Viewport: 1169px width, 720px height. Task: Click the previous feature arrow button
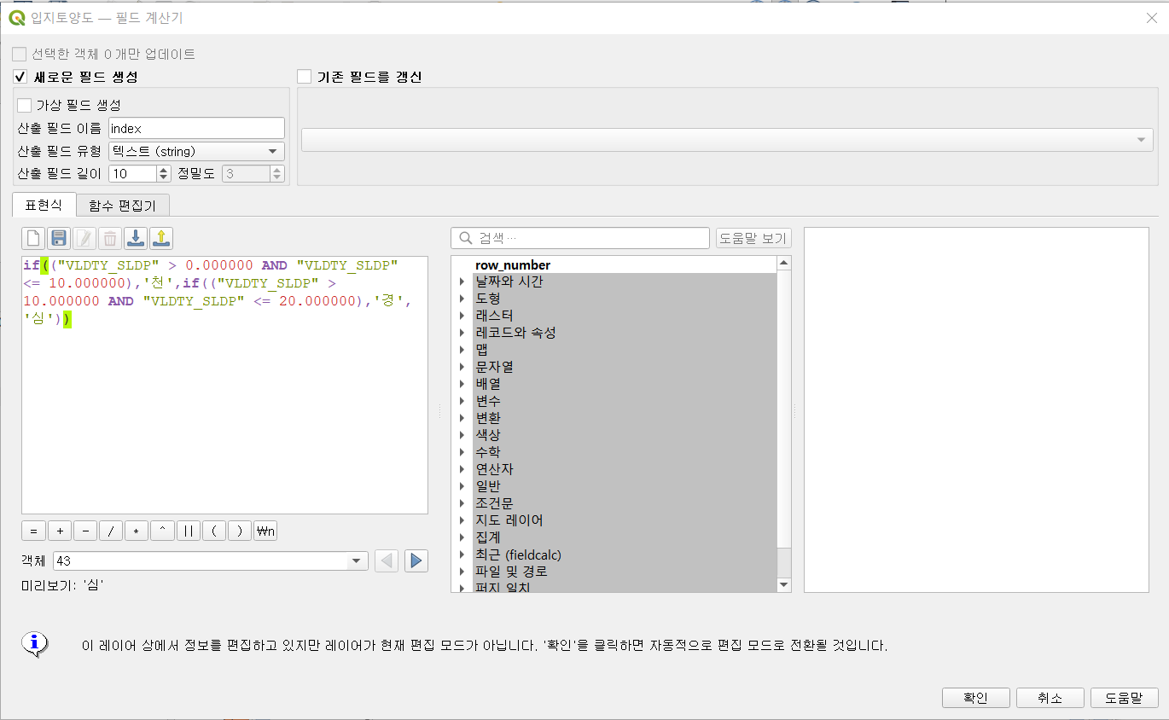[387, 560]
